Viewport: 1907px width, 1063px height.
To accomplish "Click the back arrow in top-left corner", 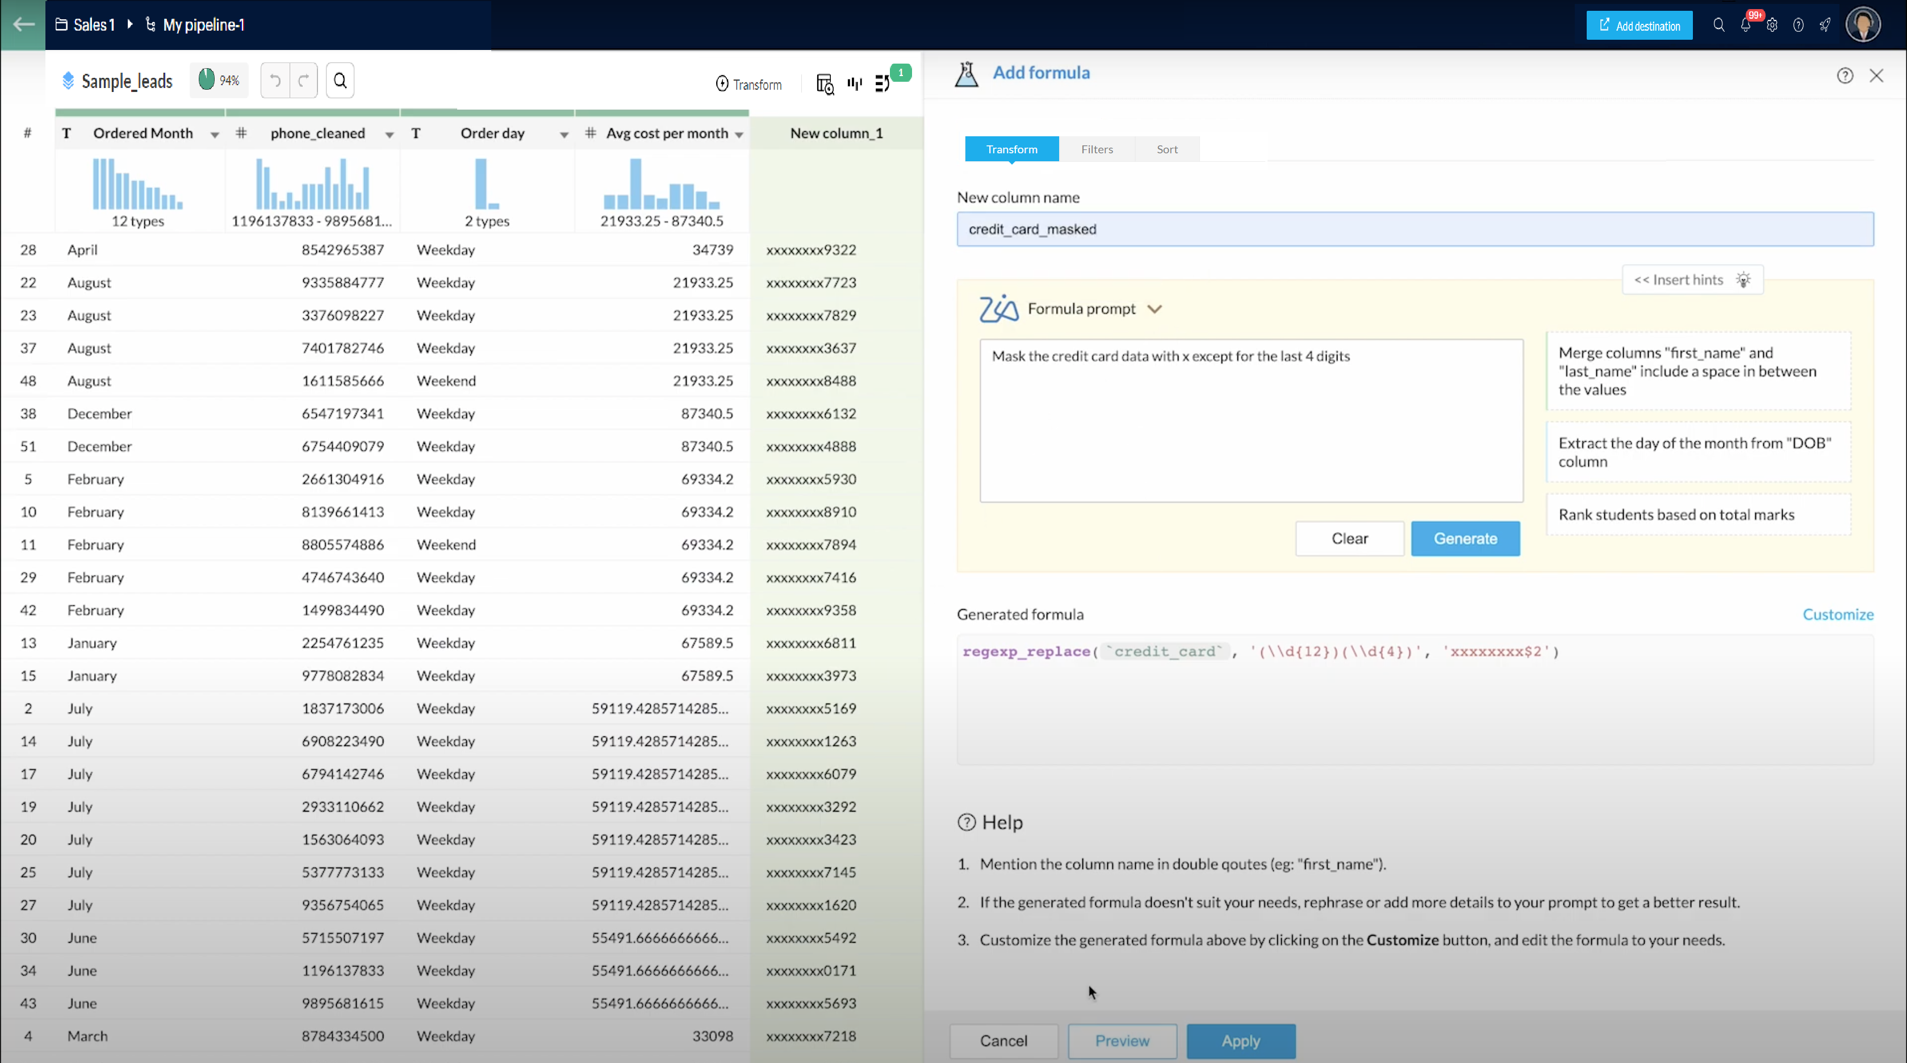I will pyautogui.click(x=23, y=24).
